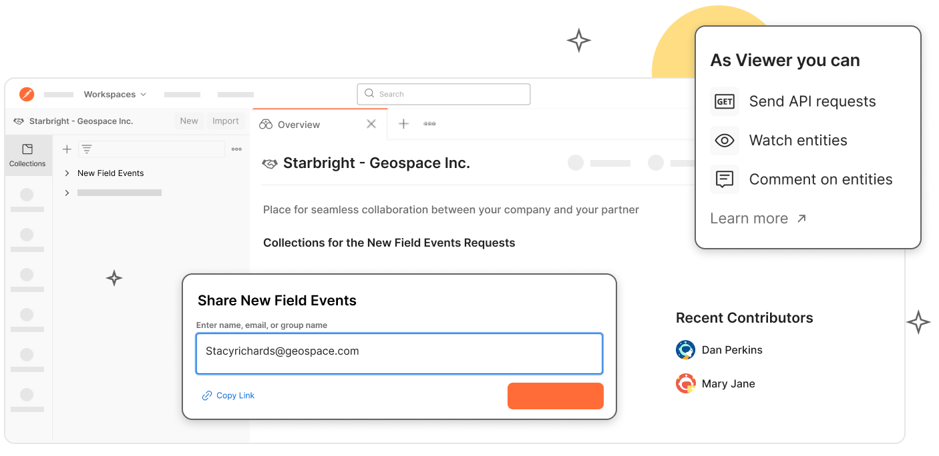Click the filter icon in sidebar
The height and width of the screenshot is (456, 939).
(x=87, y=149)
